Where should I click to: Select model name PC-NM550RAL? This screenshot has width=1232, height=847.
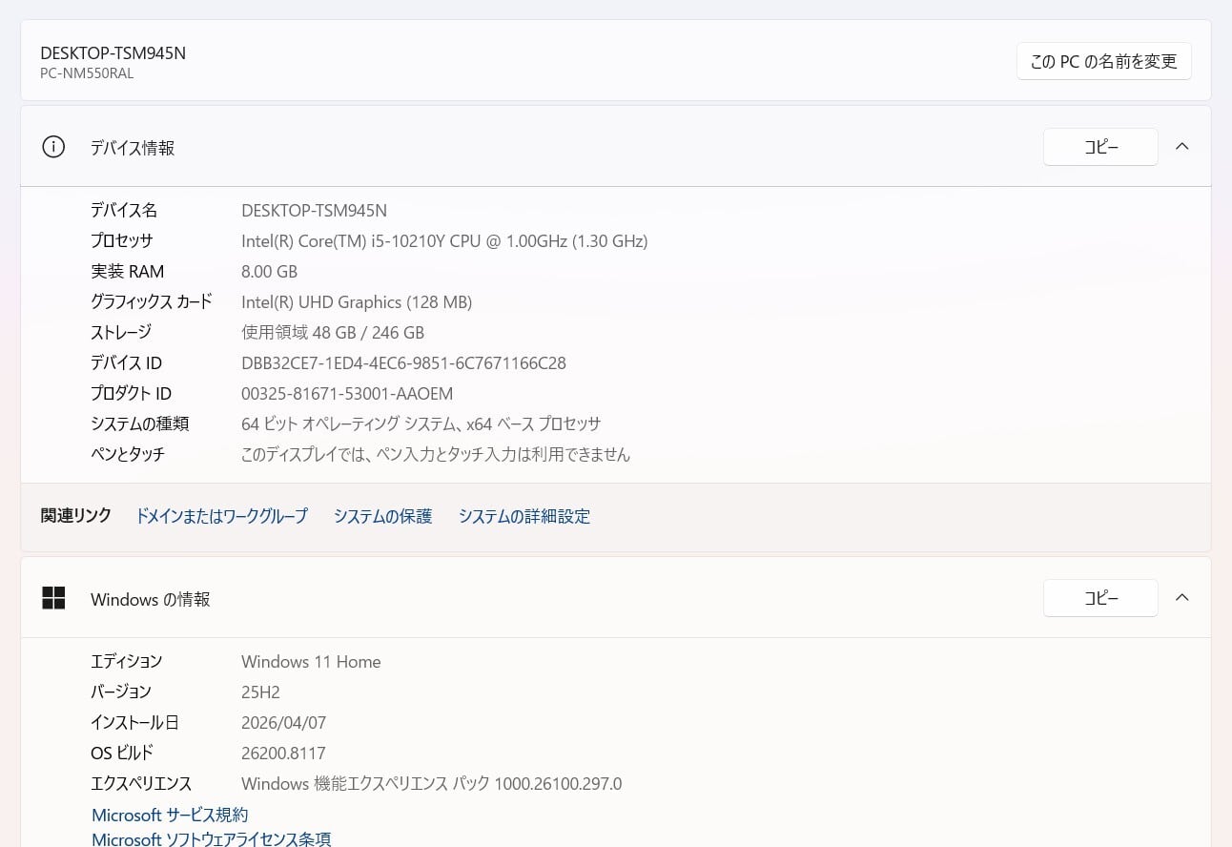pos(87,73)
